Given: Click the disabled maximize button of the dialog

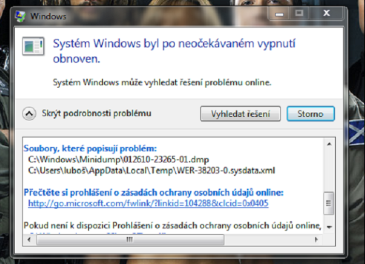Looking at the screenshot, I should click(299, 13).
